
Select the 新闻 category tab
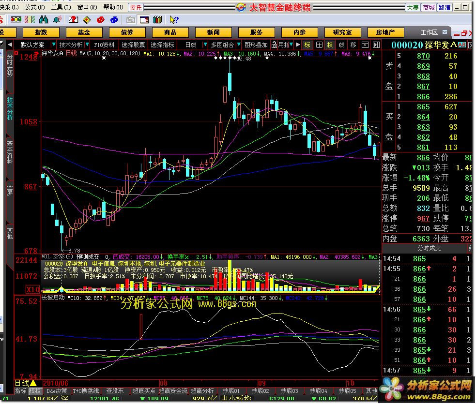[x=214, y=32]
